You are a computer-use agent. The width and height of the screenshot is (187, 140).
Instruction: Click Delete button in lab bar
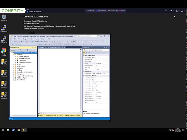[x=122, y=11]
